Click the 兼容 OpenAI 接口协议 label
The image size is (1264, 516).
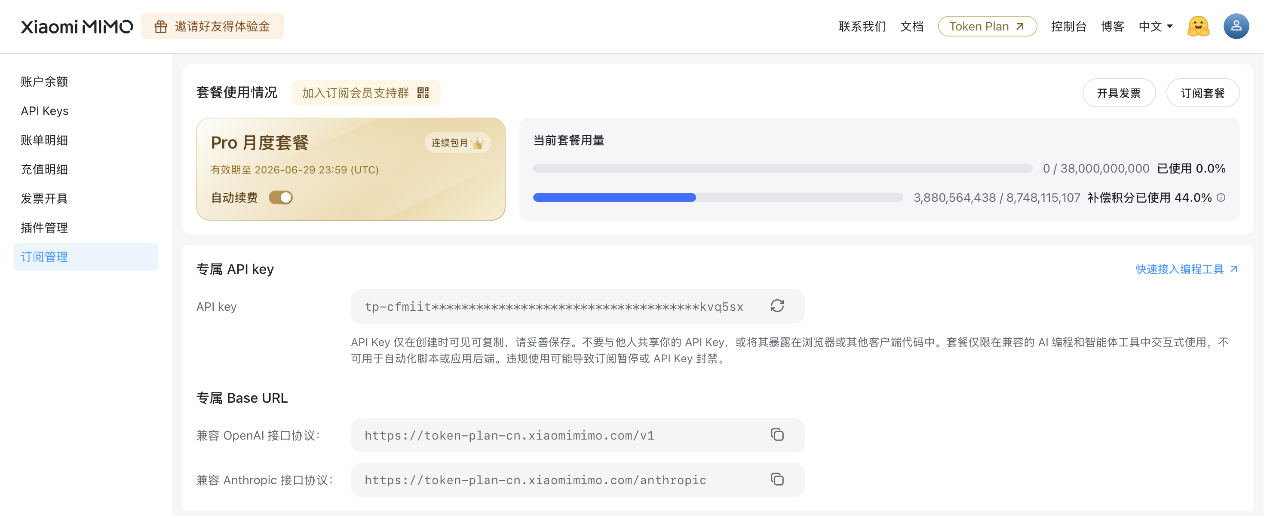point(258,435)
